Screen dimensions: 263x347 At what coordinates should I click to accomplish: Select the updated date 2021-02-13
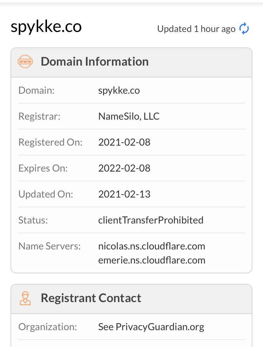(x=124, y=194)
